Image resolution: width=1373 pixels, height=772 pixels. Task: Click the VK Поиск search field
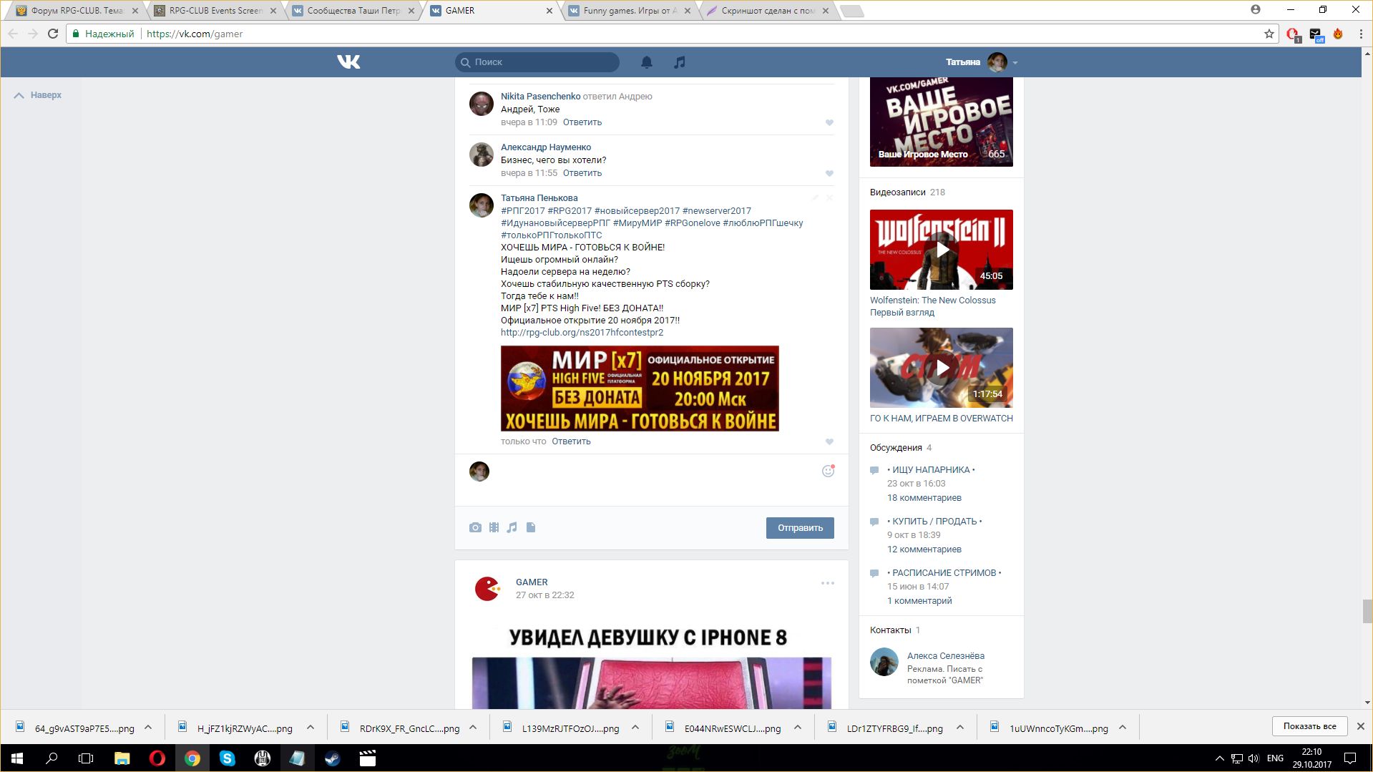click(537, 62)
